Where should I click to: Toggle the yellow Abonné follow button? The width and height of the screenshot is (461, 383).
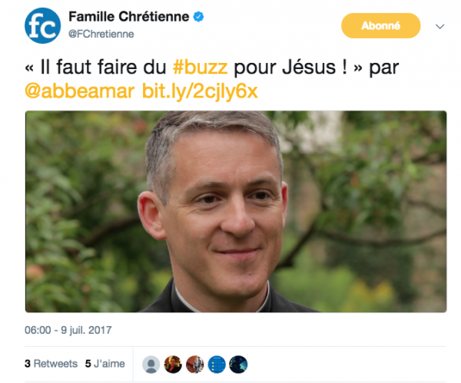381,26
